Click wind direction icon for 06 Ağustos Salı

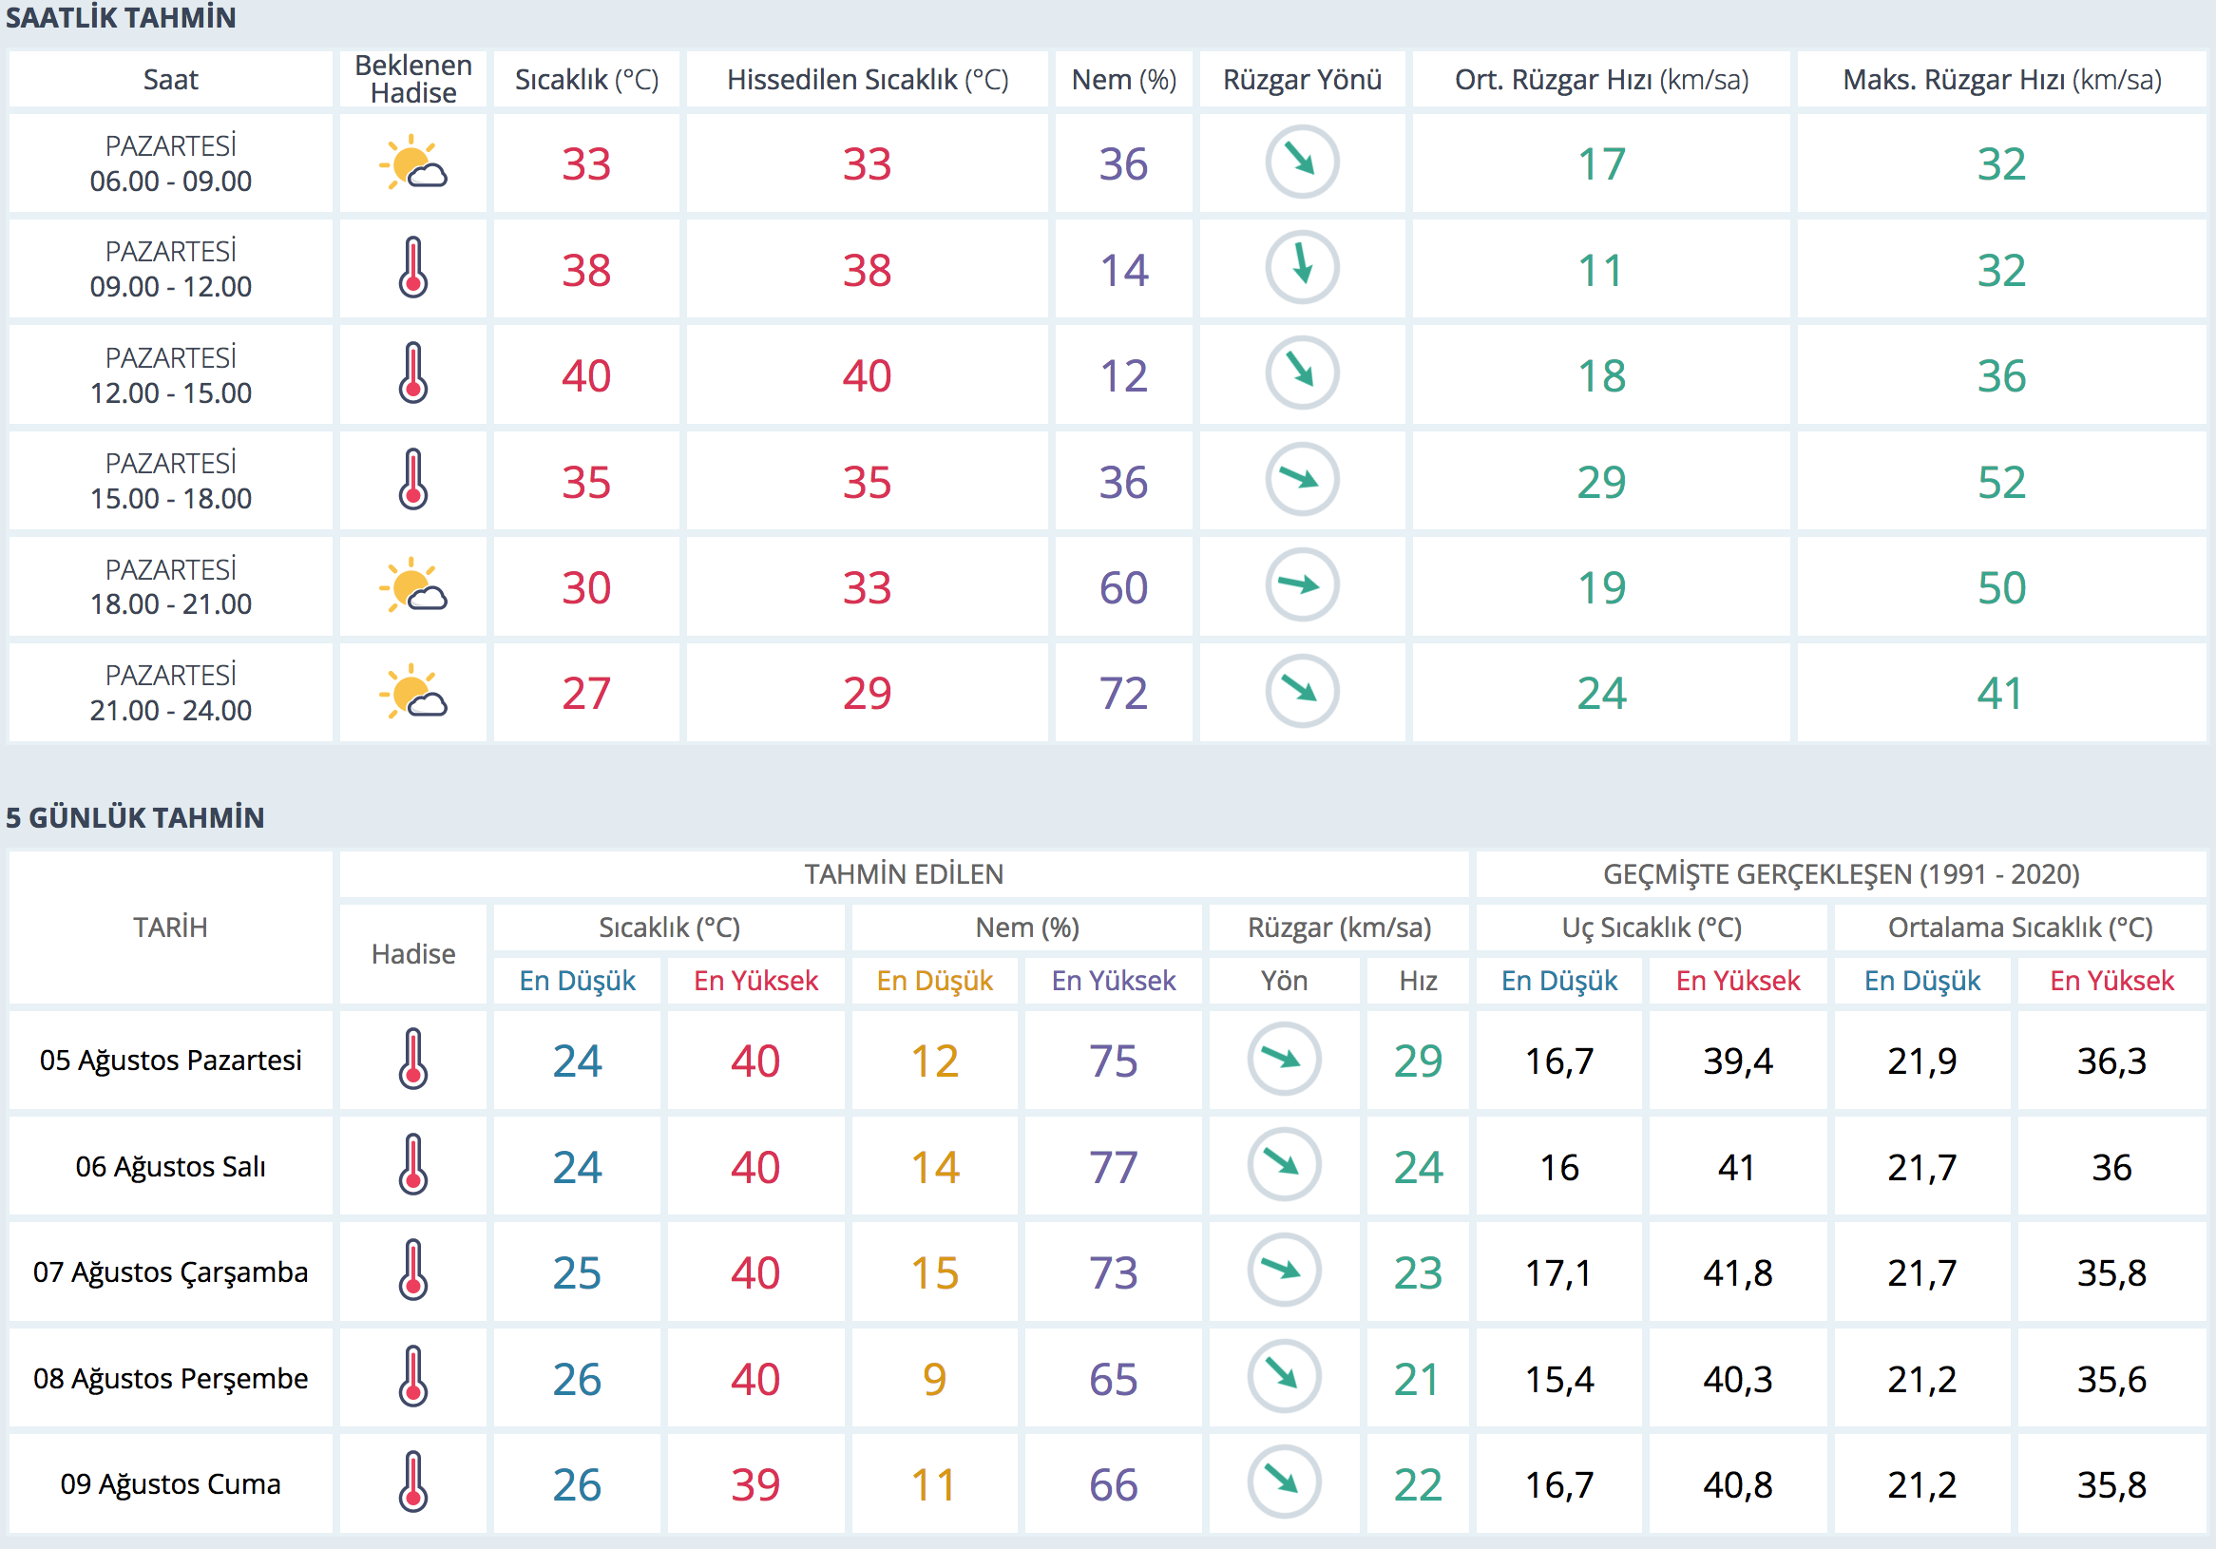point(1283,1165)
